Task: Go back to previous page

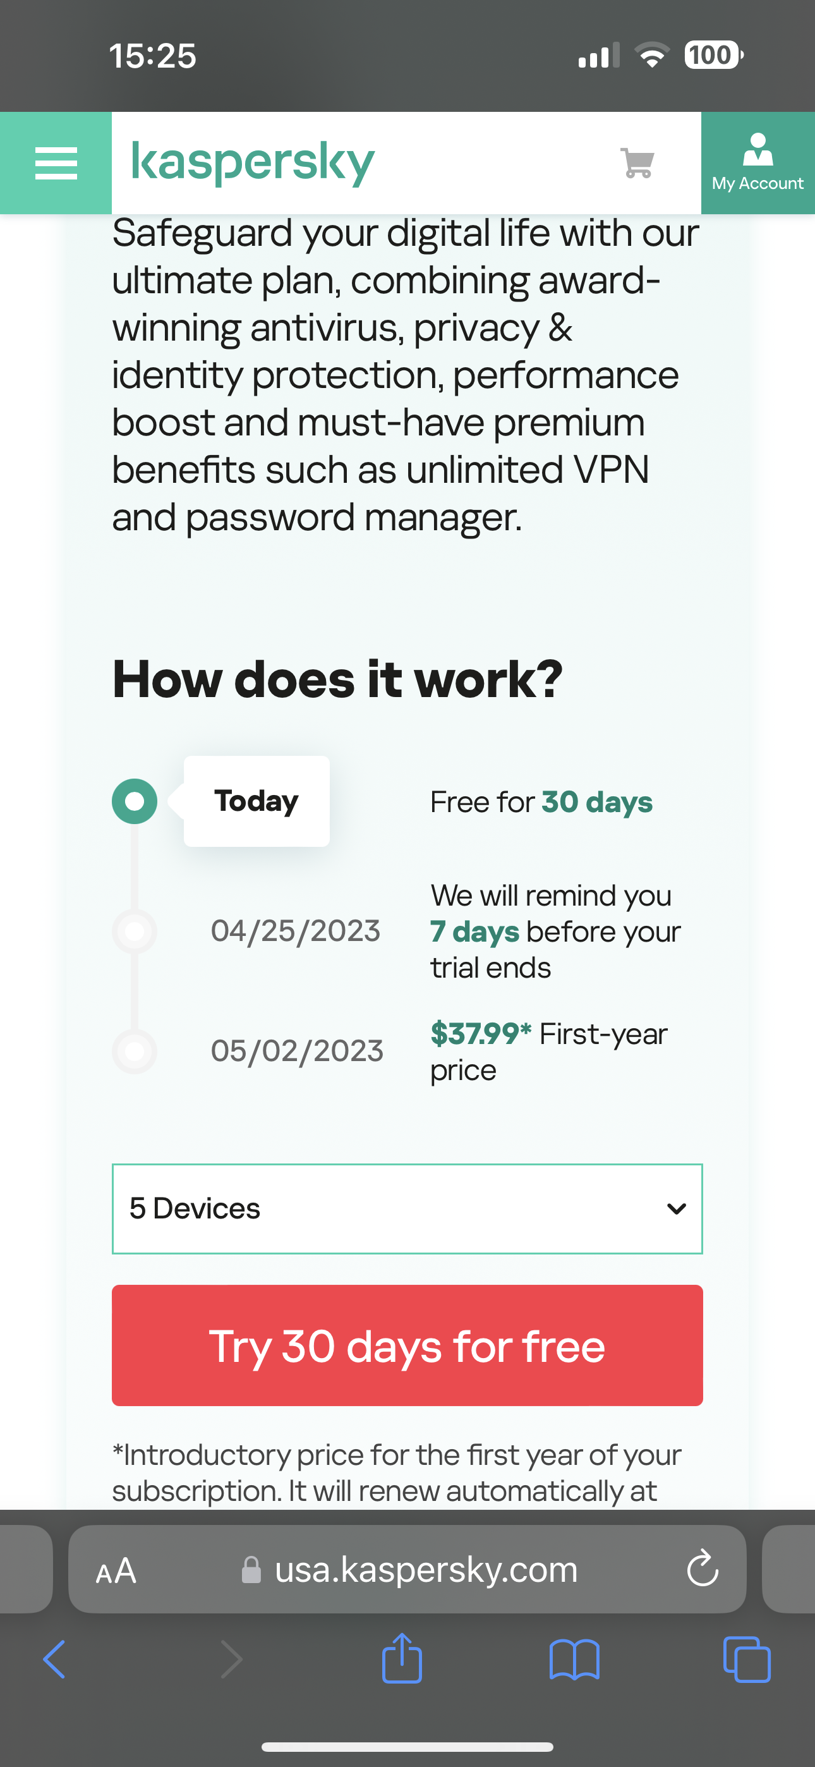Action: coord(55,1660)
